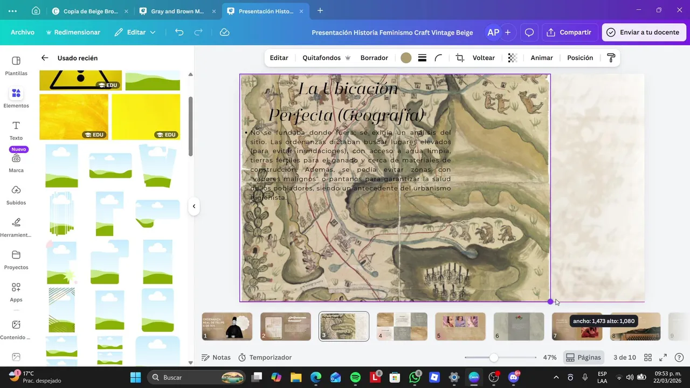The width and height of the screenshot is (690, 388).
Task: Click the taskbar Buscar search box
Action: click(197, 377)
